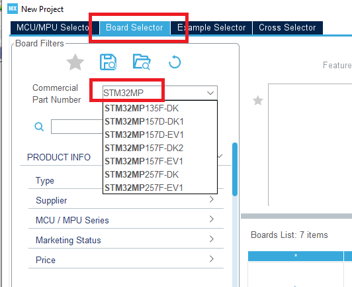Click the star column header in Boards List
The width and height of the screenshot is (352, 287).
click(x=296, y=256)
